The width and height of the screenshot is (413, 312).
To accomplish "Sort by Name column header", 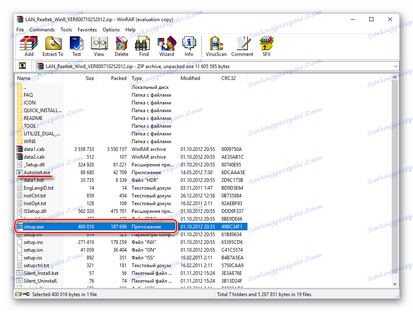I will pos(40,78).
